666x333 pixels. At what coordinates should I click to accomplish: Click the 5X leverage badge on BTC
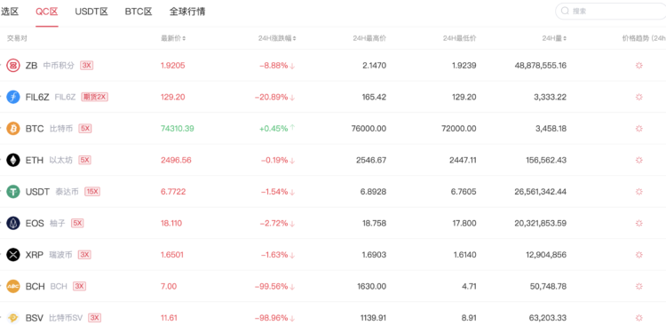[x=85, y=128]
